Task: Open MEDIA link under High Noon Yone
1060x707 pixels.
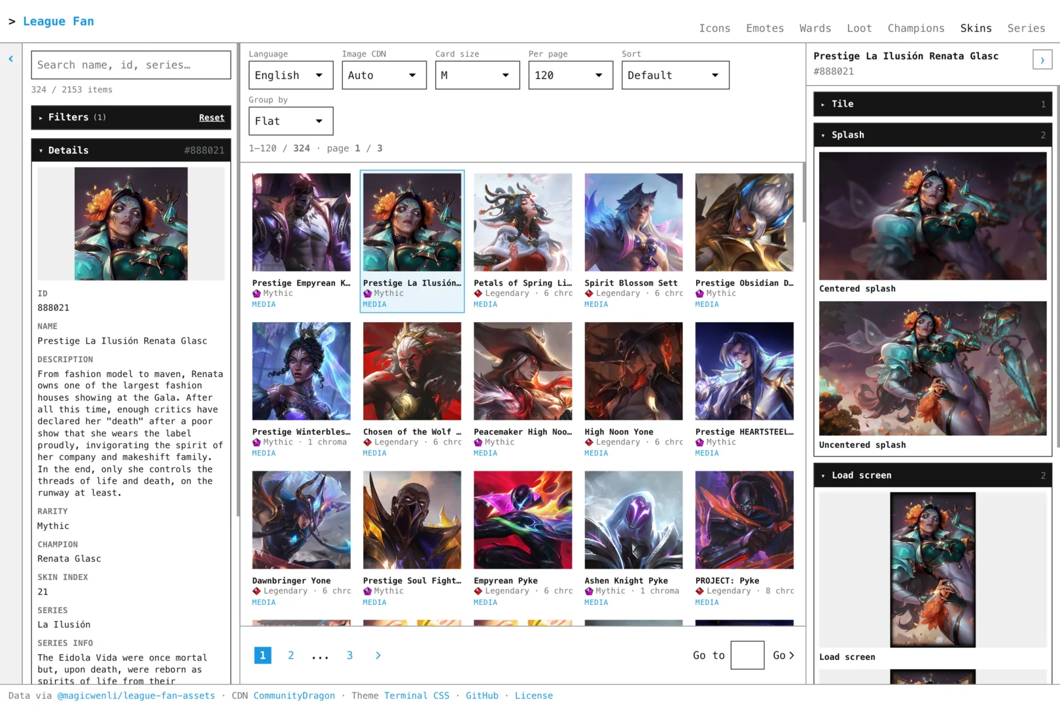Action: point(596,453)
